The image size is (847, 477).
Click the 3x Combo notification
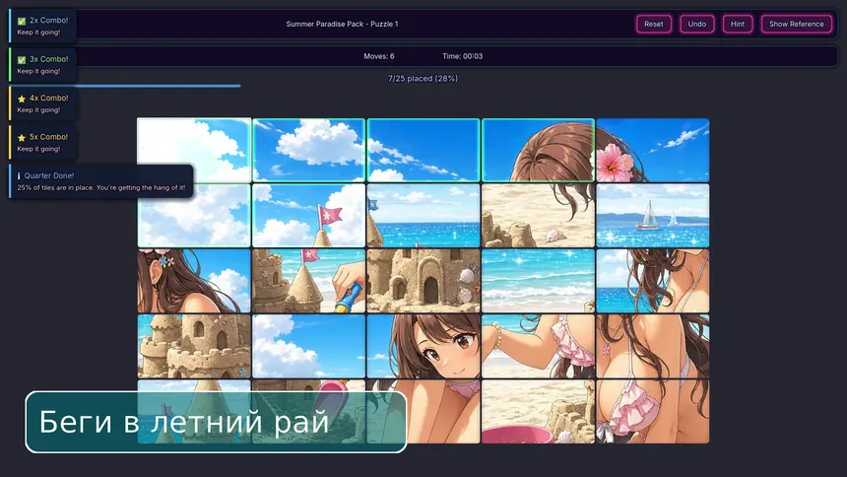[x=42, y=64]
